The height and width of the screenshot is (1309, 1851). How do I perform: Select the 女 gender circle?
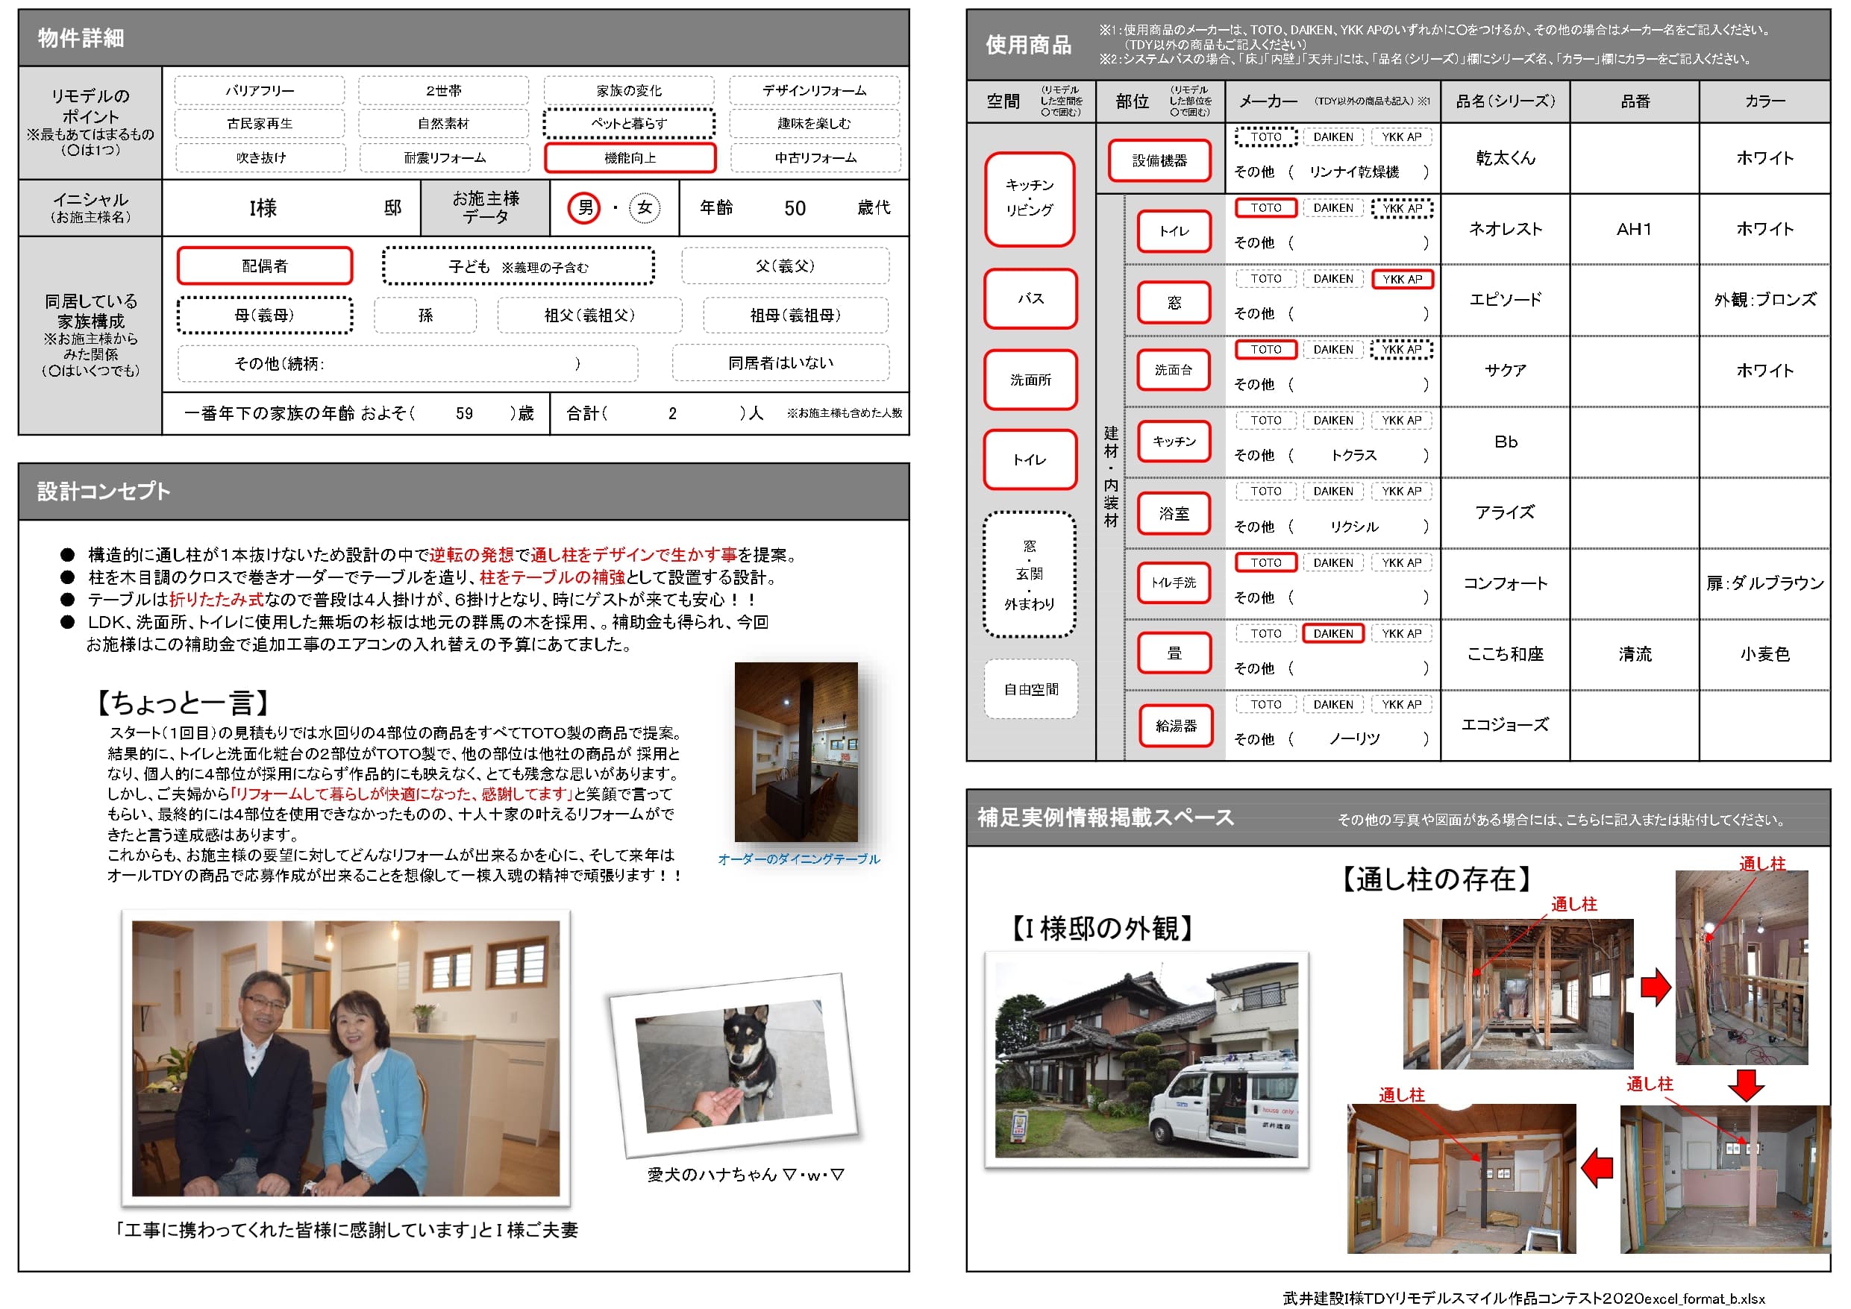(x=644, y=208)
